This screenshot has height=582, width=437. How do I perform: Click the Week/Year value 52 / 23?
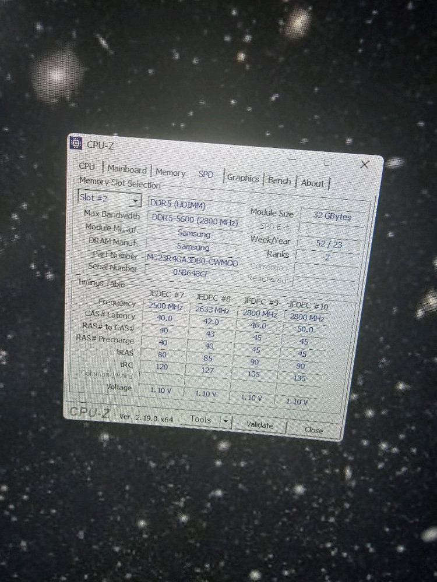click(329, 243)
